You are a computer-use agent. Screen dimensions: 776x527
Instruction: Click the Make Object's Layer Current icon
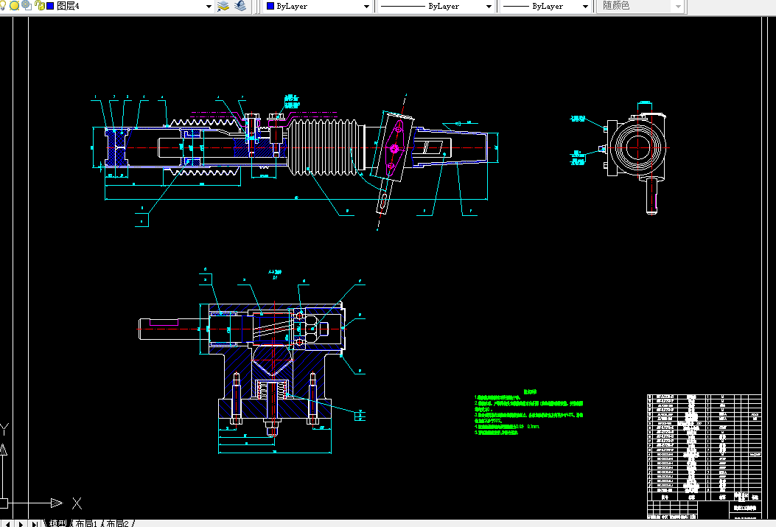coord(223,6)
